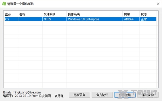Close the operating system selection dialog
162x101 pixels.
click(x=158, y=4)
